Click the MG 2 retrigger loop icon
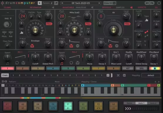 [x=71, y=63]
